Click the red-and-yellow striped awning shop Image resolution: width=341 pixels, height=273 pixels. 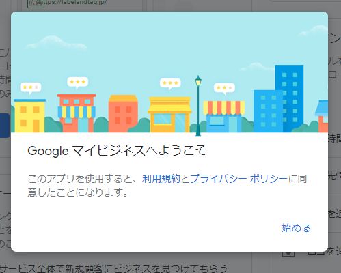click(x=224, y=117)
